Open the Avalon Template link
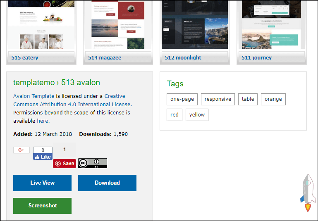This screenshot has height=221, width=318. point(34,96)
